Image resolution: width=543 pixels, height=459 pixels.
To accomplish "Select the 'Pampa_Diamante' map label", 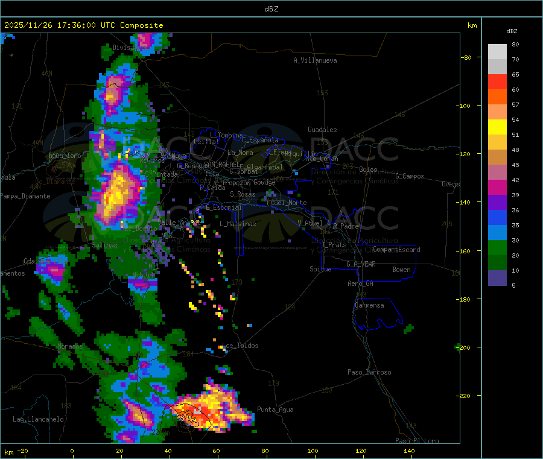I will pyautogui.click(x=25, y=196).
